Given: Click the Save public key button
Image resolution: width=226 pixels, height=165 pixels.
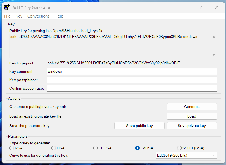Looking at the screenshot, I should (139, 126).
